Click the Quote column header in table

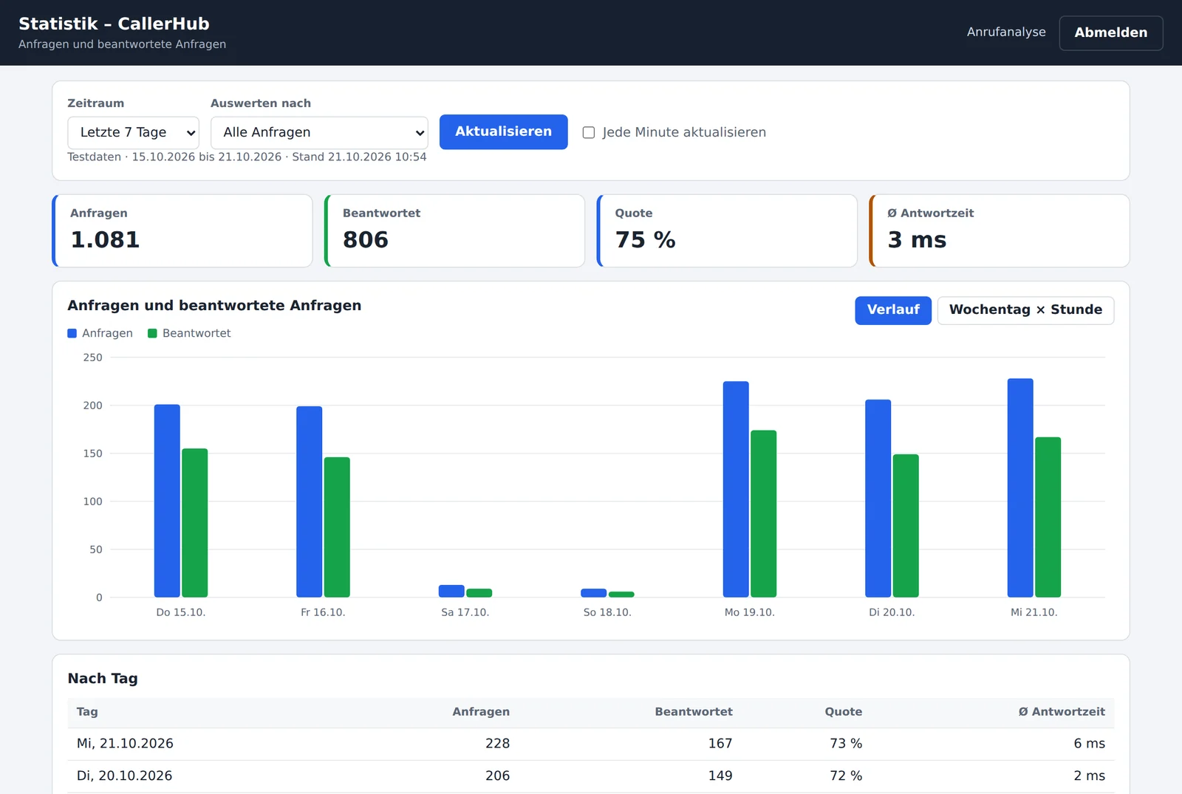point(844,711)
